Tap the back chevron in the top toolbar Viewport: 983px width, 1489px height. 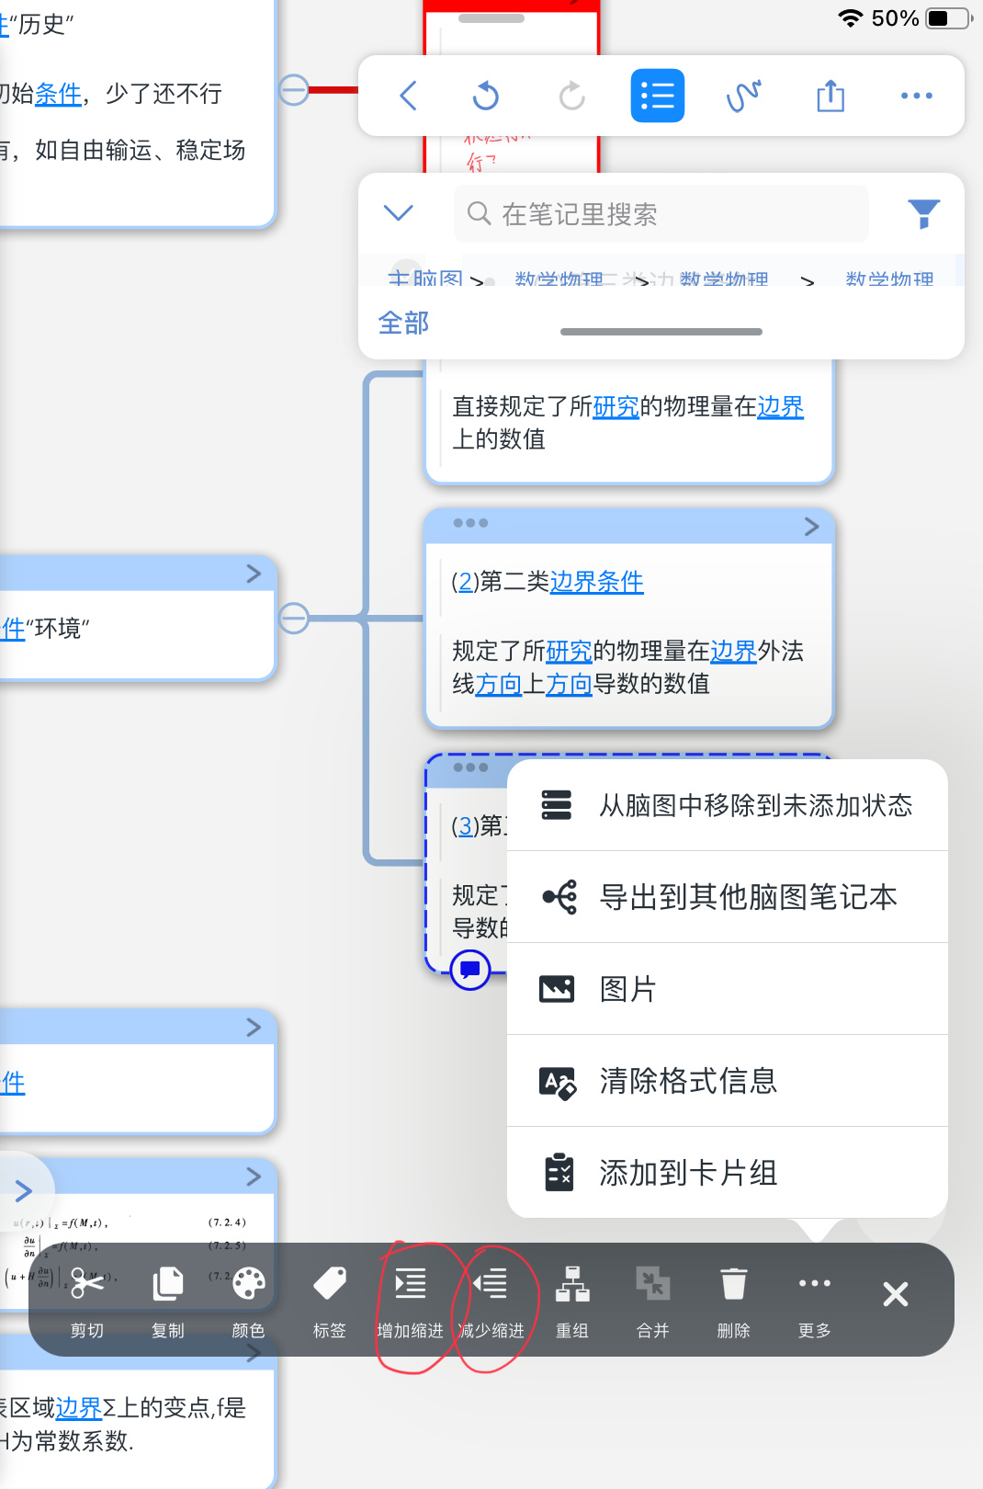pyautogui.click(x=409, y=96)
